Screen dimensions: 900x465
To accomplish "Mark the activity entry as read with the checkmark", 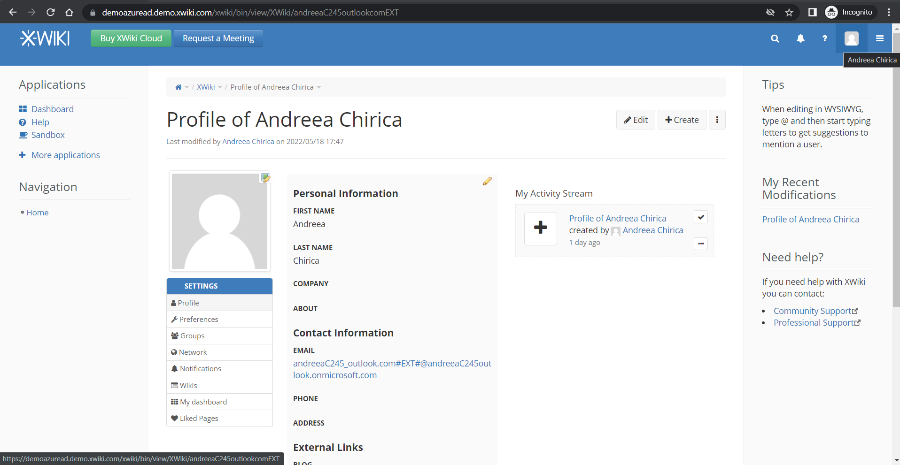I will click(x=701, y=217).
